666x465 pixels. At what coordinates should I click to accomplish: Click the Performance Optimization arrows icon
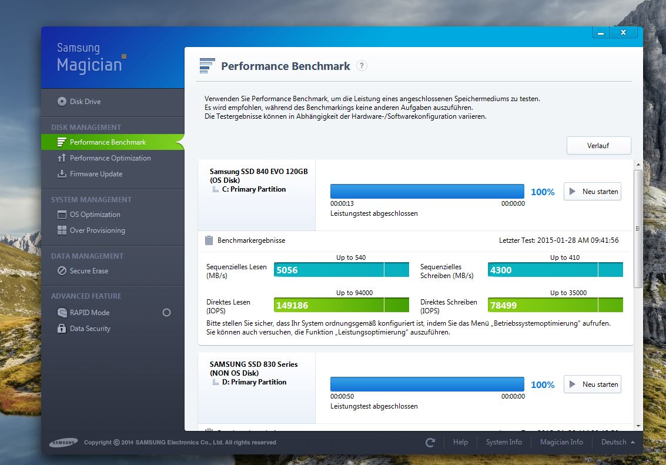pyautogui.click(x=62, y=158)
